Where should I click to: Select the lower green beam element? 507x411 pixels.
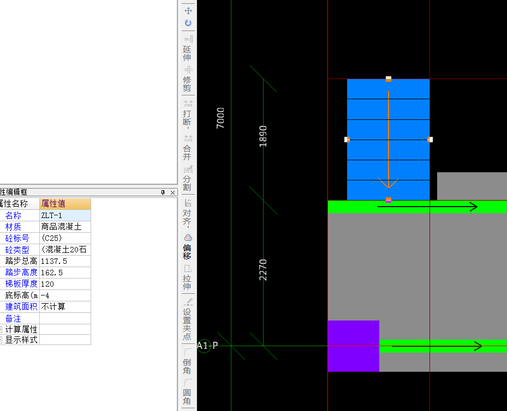point(443,346)
